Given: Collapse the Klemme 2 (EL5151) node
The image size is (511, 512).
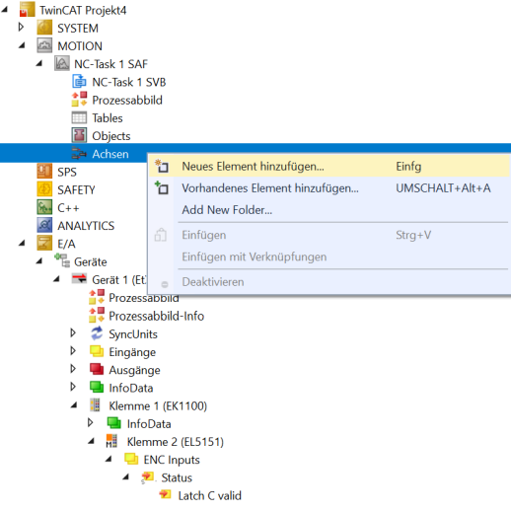Looking at the screenshot, I should click(x=91, y=441).
